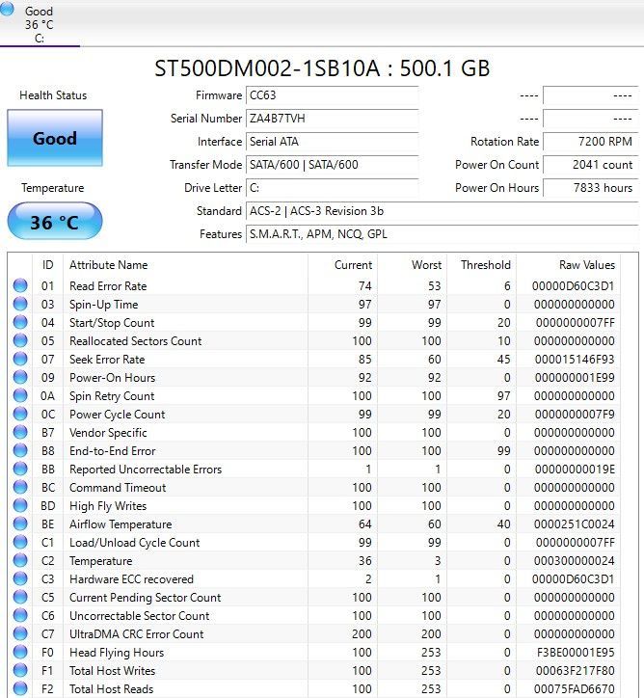The image size is (644, 698).
Task: Click the 36 °C temperature button
Action: pyautogui.click(x=55, y=221)
